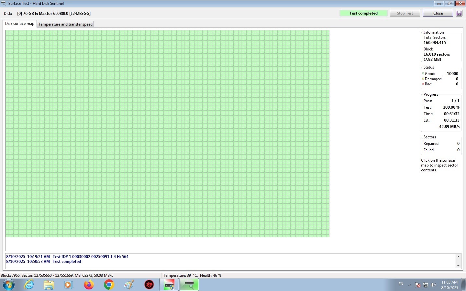Click the Stop Test button
Screen dimensions: 466x291
point(405,13)
